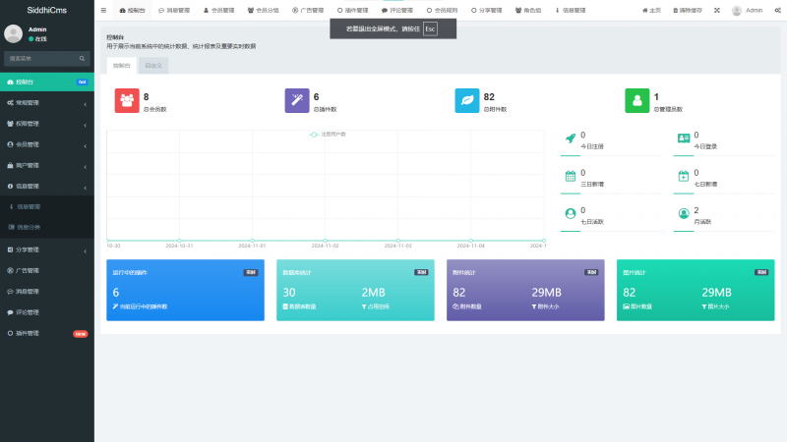
Task: Open 信息管理 submenu item in sidebar
Action: point(46,206)
